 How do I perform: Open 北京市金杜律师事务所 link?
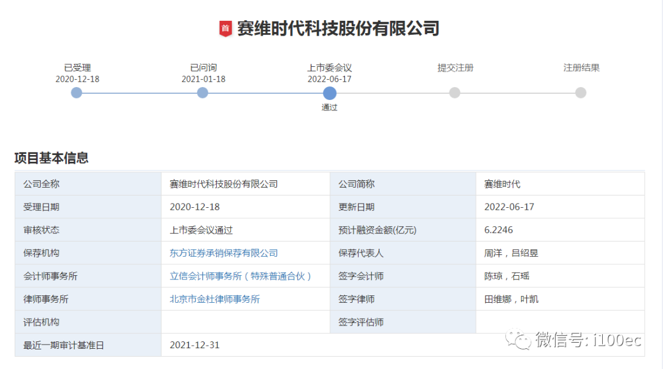click(214, 299)
